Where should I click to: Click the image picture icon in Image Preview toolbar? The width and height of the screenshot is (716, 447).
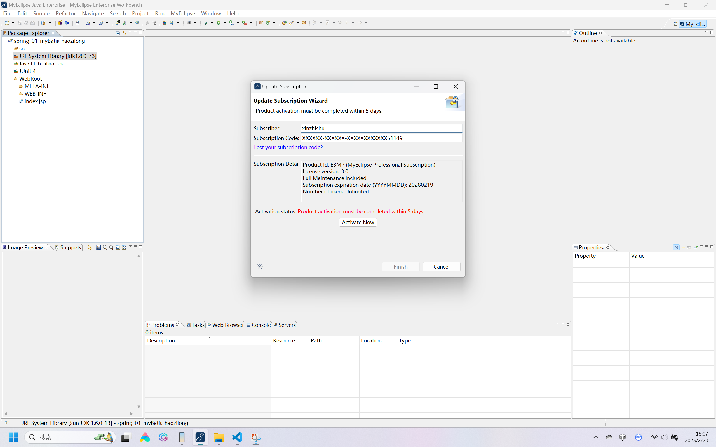tap(98, 247)
